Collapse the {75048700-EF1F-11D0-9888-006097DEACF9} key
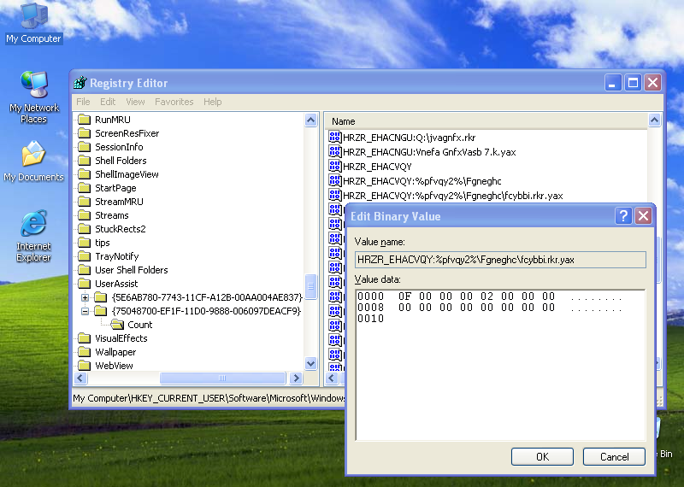 85,311
